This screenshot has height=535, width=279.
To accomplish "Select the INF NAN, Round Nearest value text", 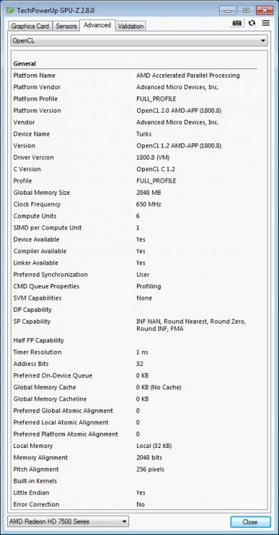I will 191,325.
